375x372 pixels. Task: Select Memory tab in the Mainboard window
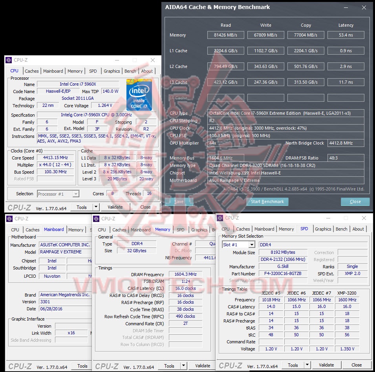click(x=76, y=230)
